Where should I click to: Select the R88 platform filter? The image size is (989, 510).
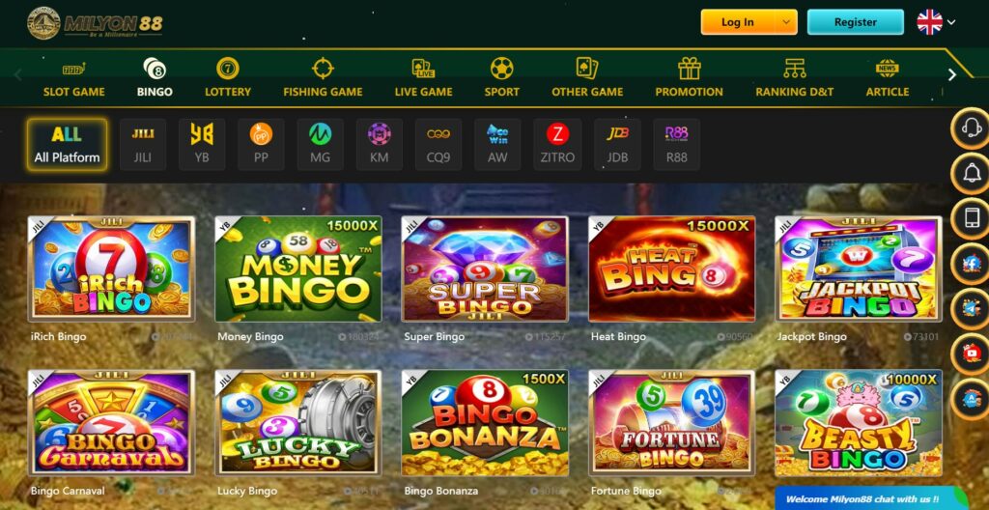pos(677,145)
